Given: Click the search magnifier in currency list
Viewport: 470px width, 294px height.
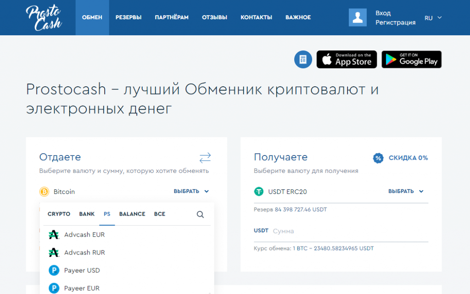Looking at the screenshot, I should pyautogui.click(x=200, y=214).
